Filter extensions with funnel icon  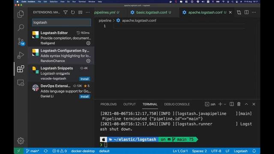point(66,12)
